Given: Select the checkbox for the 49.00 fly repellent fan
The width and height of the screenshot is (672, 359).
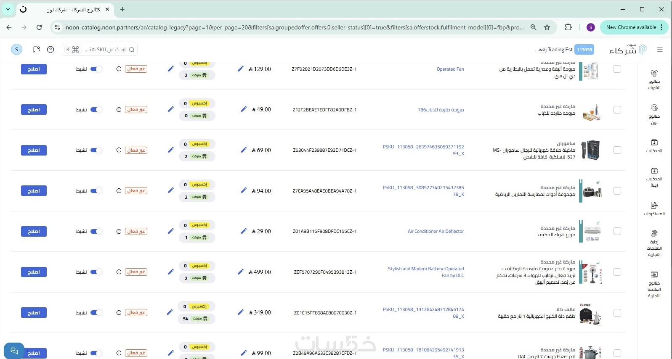Looking at the screenshot, I should 617,110.
